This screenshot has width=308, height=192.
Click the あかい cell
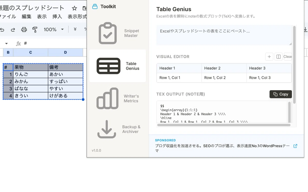click(65, 74)
